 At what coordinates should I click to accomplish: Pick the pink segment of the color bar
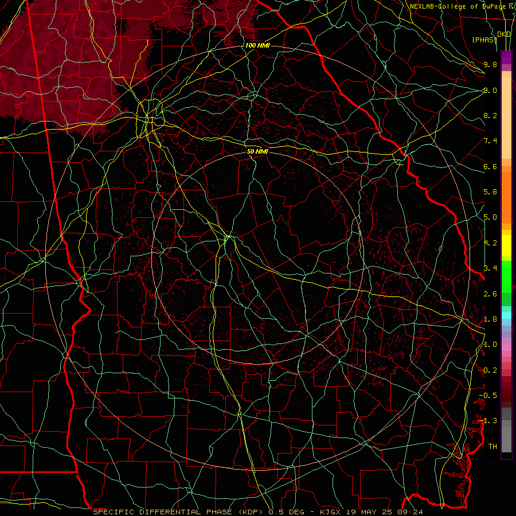(506, 347)
